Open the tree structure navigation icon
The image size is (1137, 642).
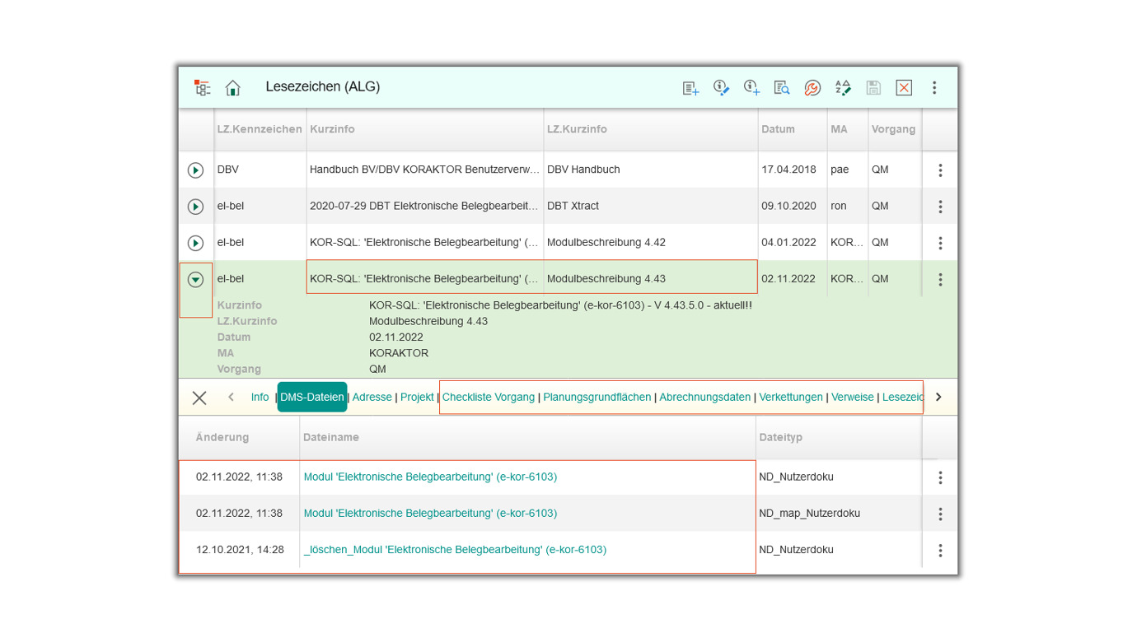pos(202,87)
